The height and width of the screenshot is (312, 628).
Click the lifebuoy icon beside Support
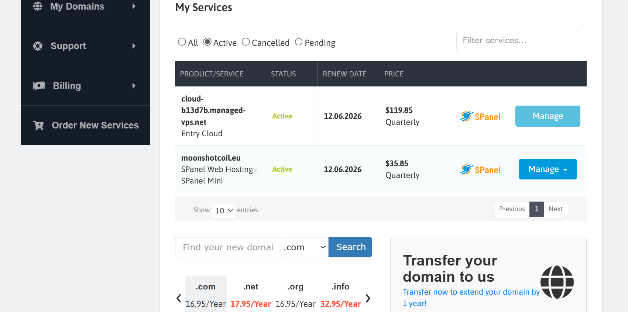(x=38, y=46)
